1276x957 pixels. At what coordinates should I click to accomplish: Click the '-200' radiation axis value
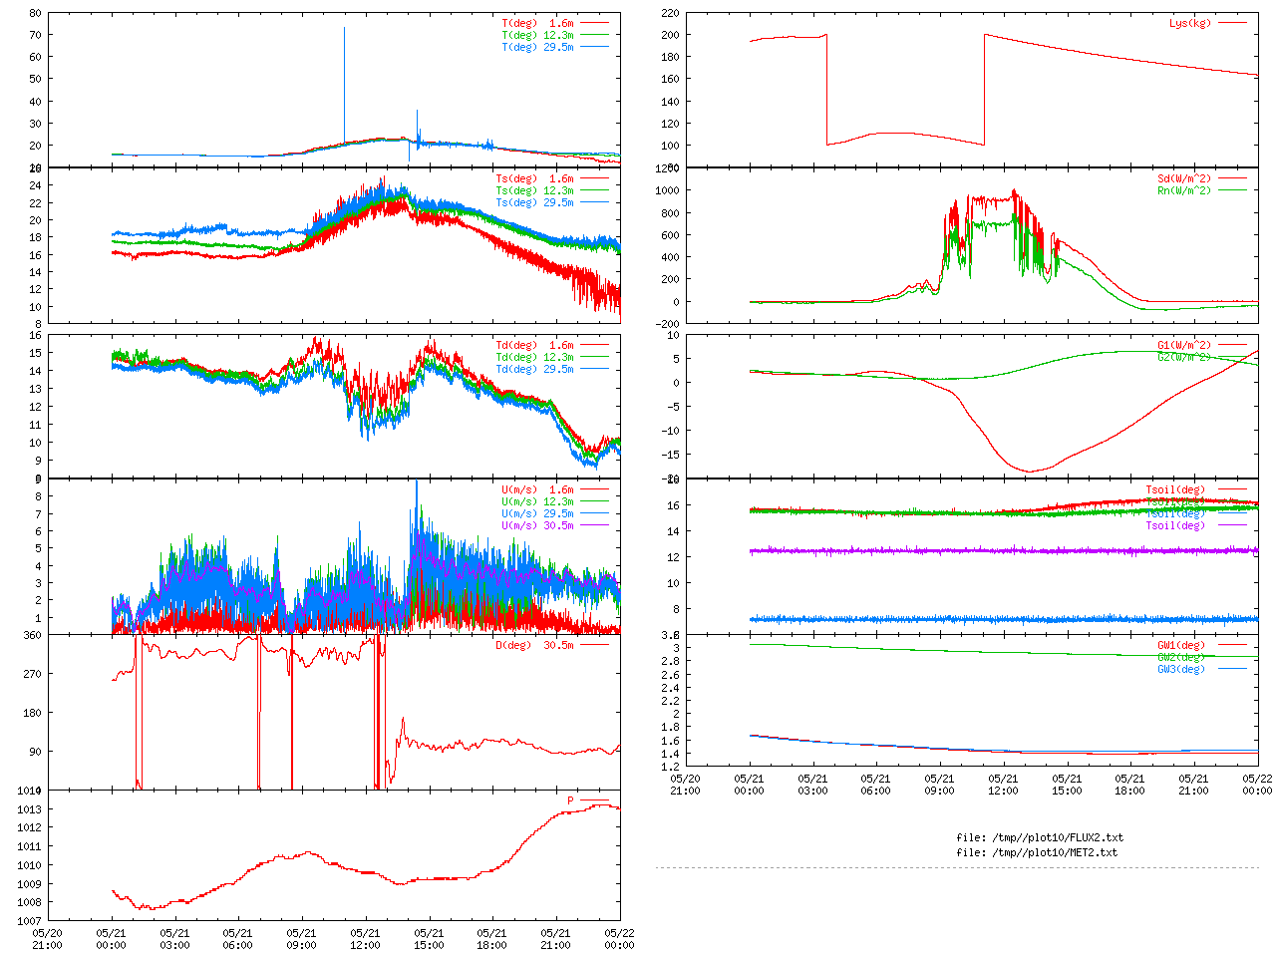[665, 324]
